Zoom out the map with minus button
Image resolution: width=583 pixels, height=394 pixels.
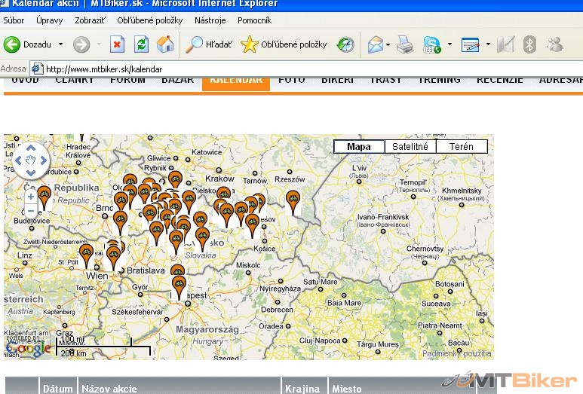pyautogui.click(x=31, y=210)
